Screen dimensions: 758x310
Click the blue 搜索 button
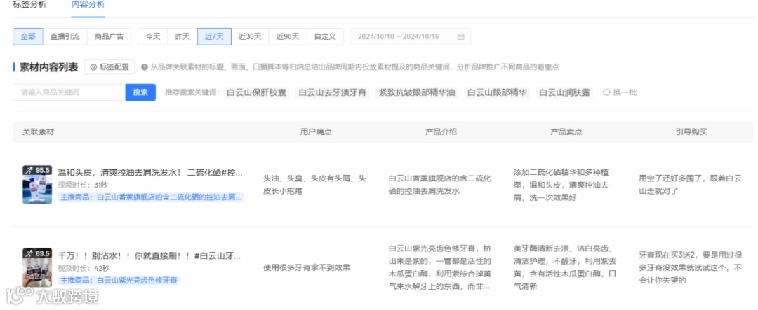(140, 92)
